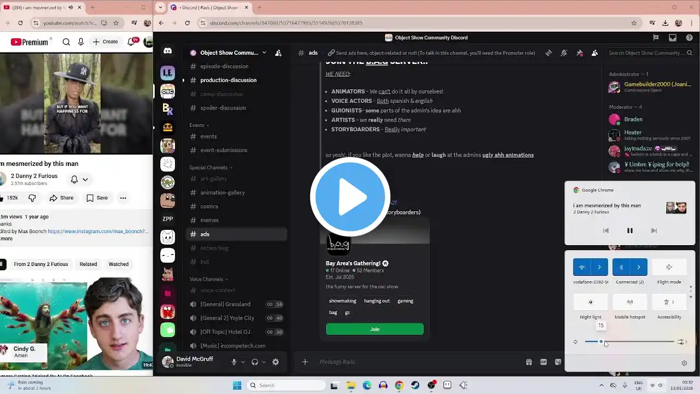700x394 pixels.
Task: Mute the volume speaker icon in quick settings
Action: pos(575,342)
